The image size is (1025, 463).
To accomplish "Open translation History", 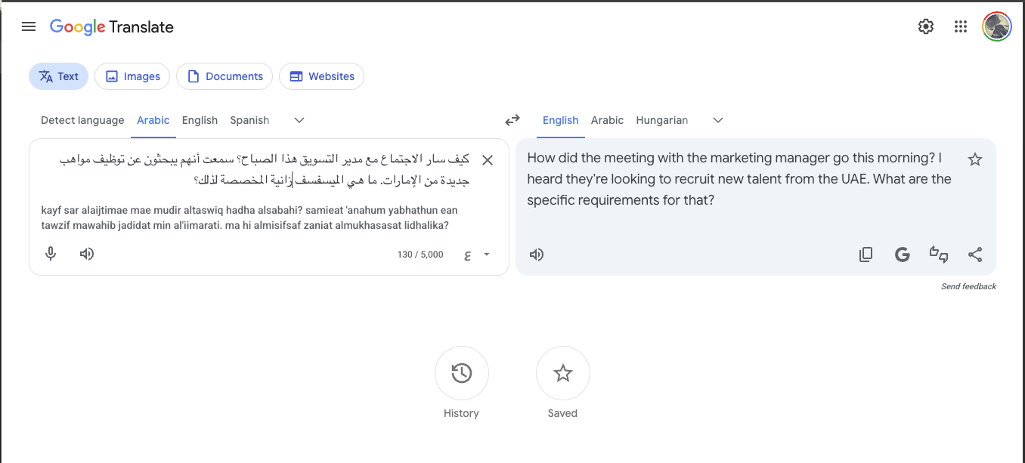I will click(461, 373).
